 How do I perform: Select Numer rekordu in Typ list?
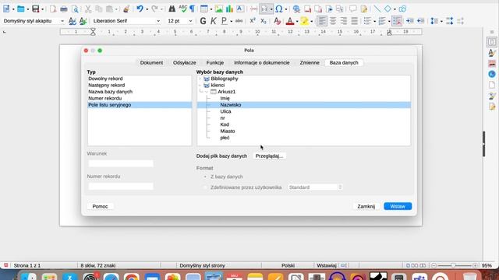click(x=140, y=98)
